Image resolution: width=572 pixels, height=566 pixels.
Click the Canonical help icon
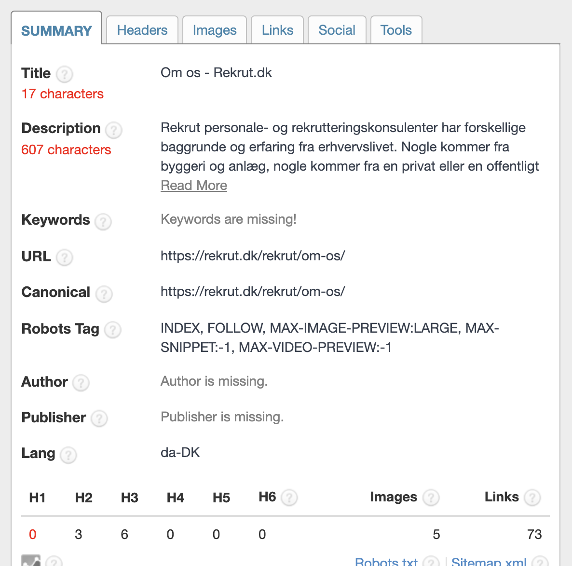click(104, 294)
